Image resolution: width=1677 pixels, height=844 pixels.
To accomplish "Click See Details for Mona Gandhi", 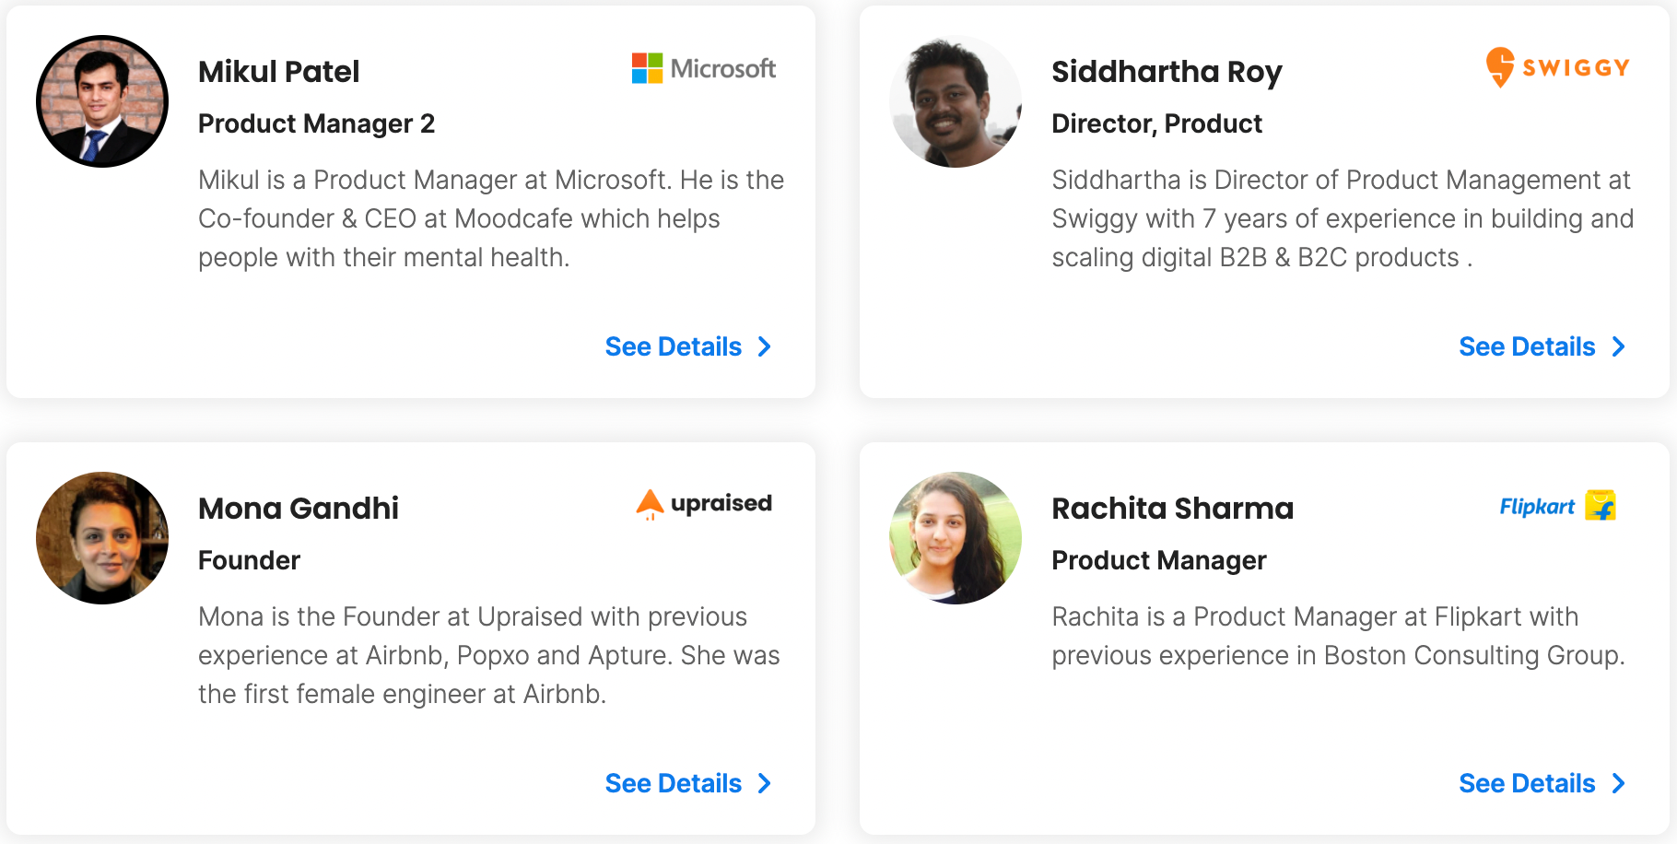I will click(674, 783).
